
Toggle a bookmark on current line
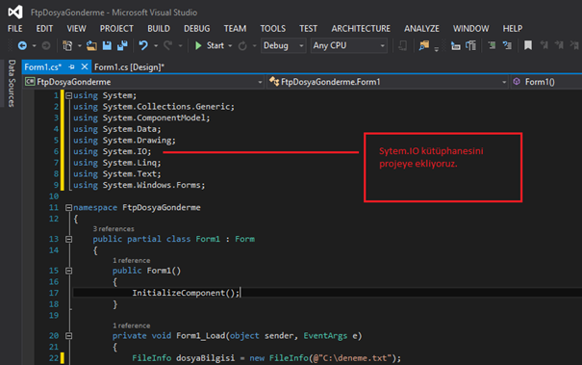click(x=528, y=45)
